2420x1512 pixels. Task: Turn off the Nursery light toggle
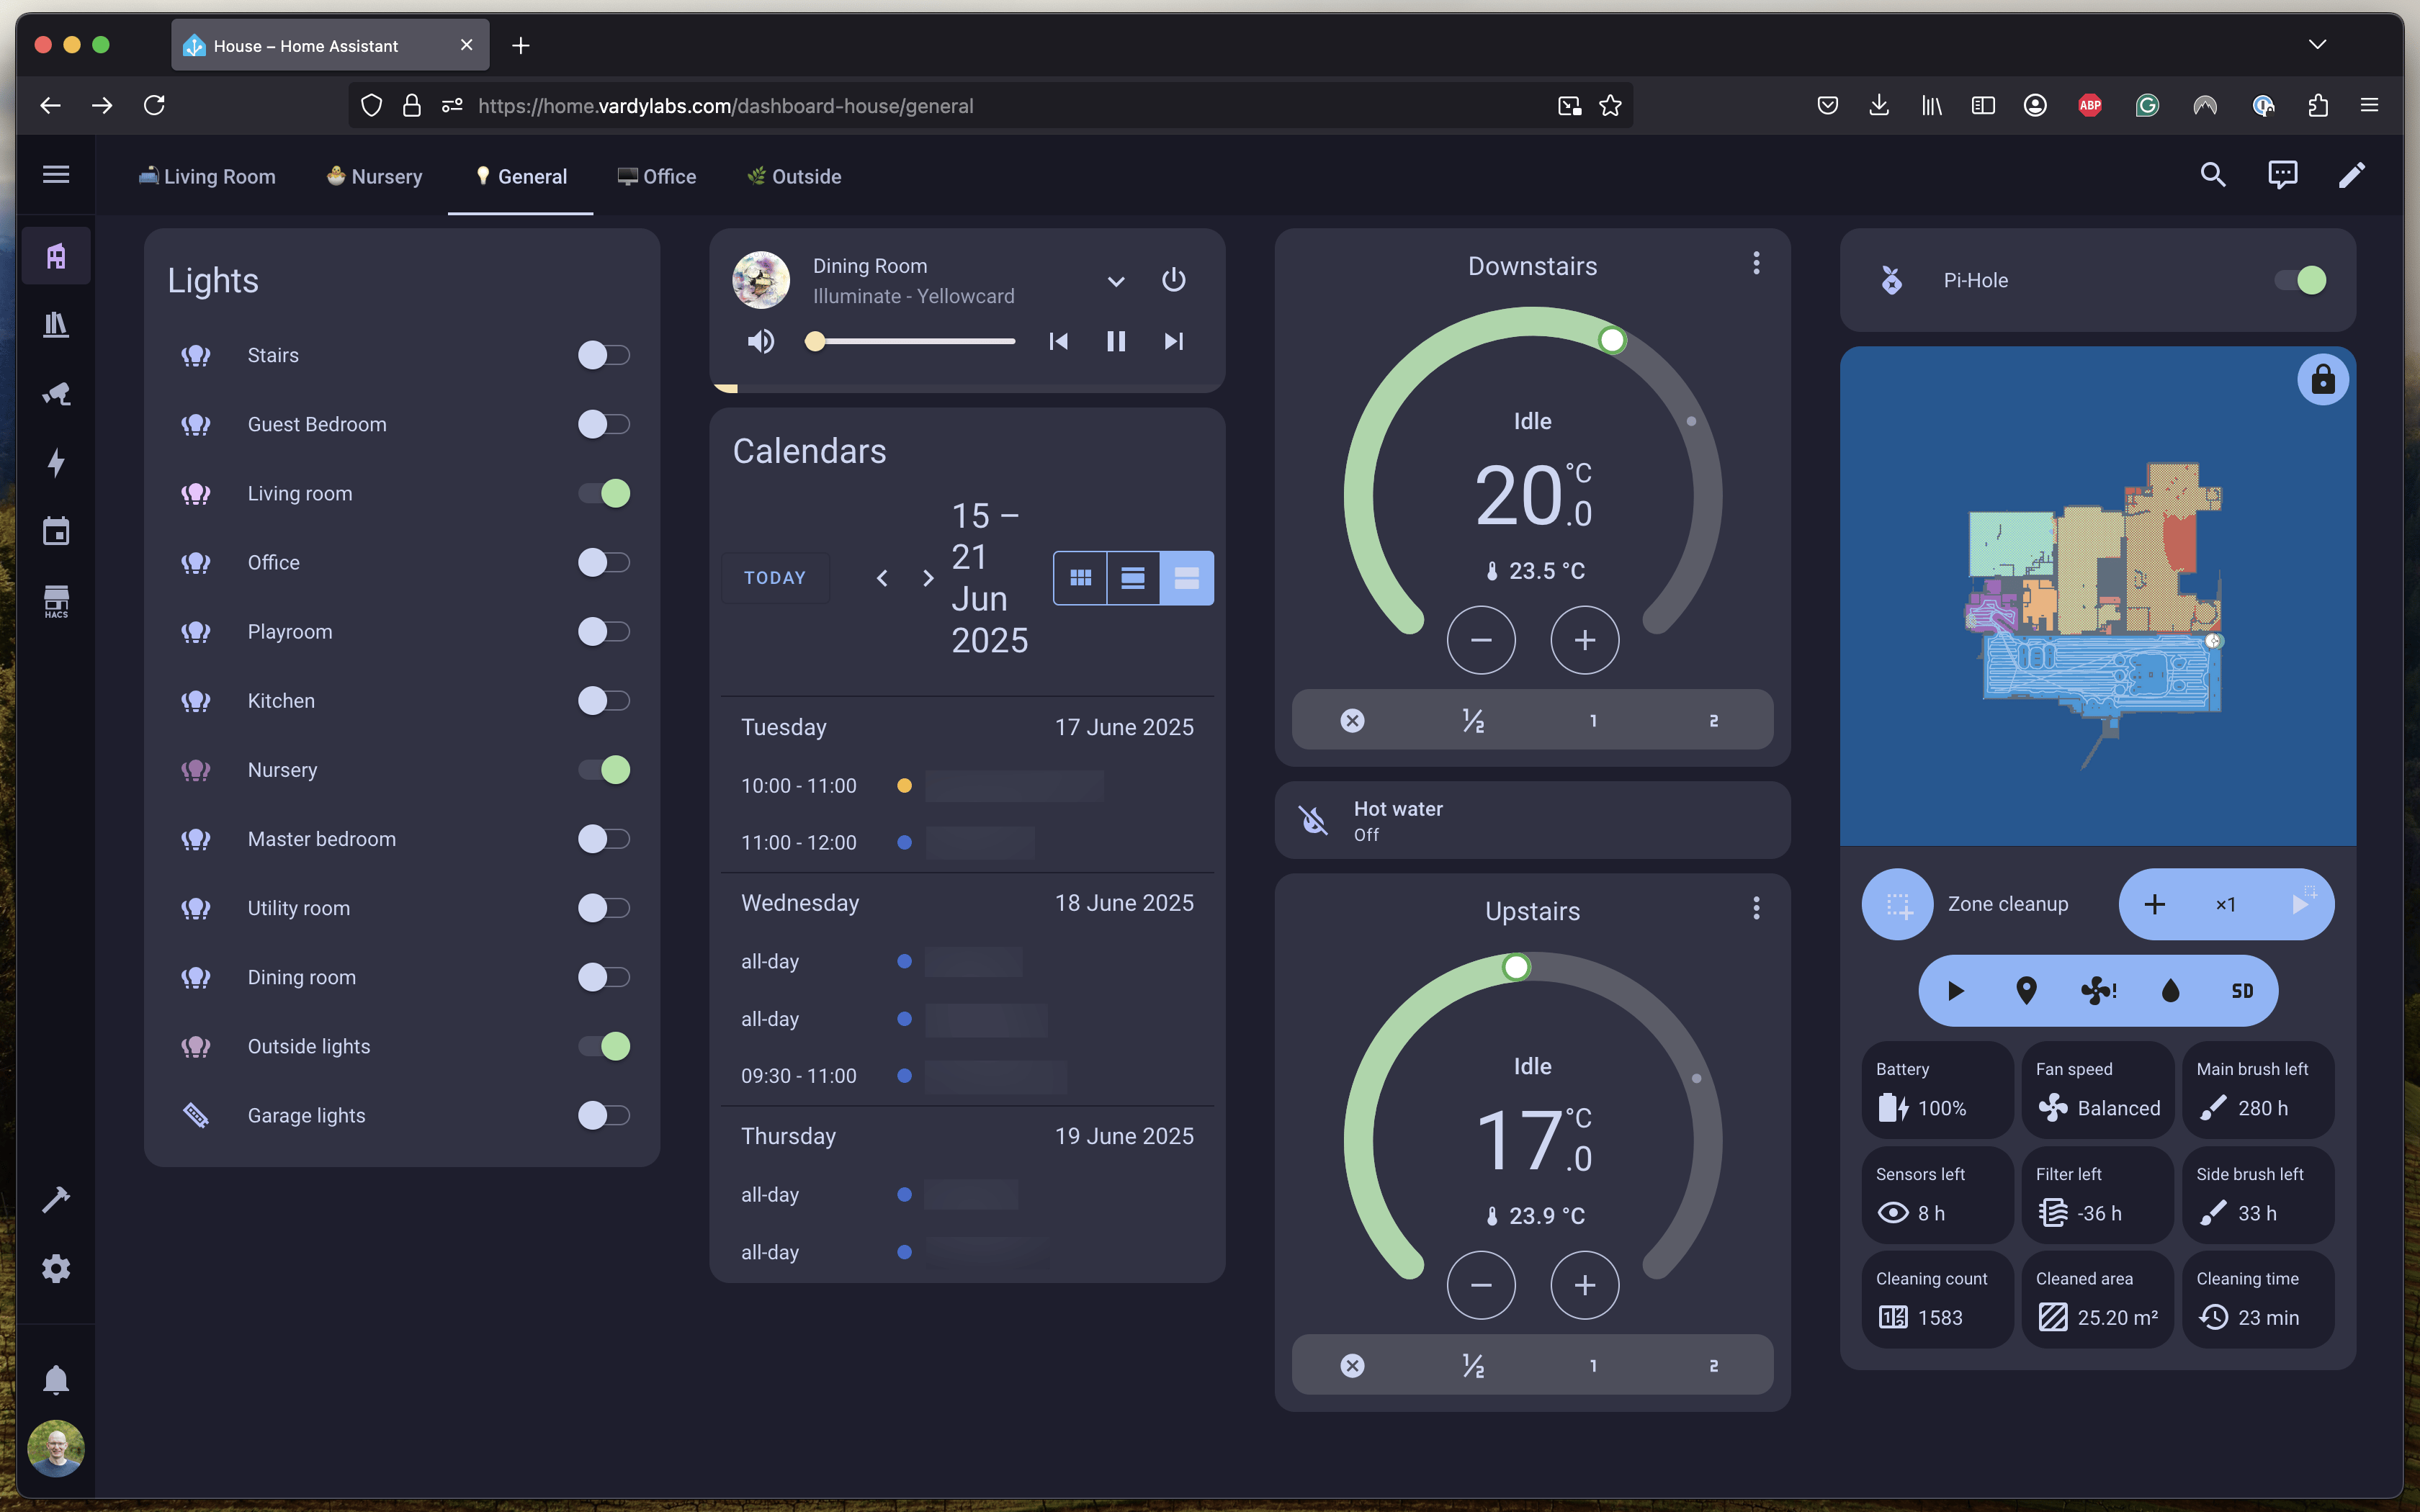coord(603,770)
